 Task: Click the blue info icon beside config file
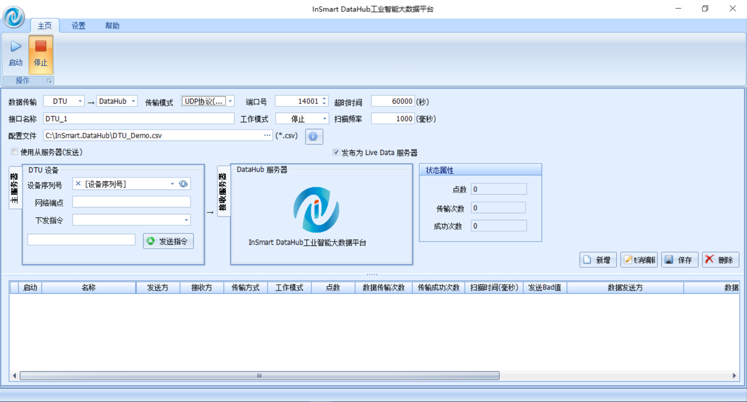tap(314, 136)
